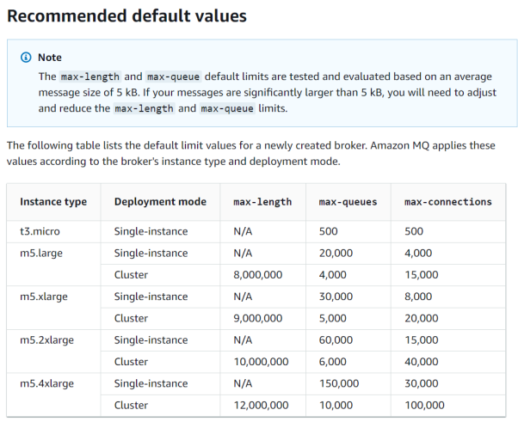Viewport: 518px width, 422px height.
Task: Click Cluster in the 10,000,000 row
Action: pyautogui.click(x=131, y=362)
